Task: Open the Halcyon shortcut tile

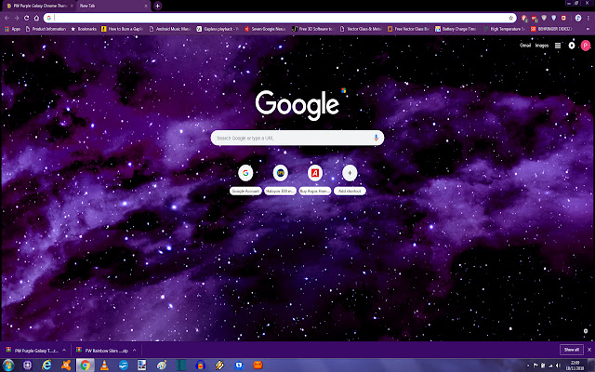Action: click(x=281, y=179)
